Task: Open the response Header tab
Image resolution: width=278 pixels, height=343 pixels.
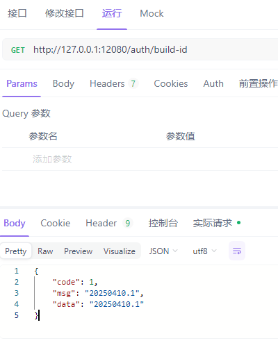Action: pos(109,224)
